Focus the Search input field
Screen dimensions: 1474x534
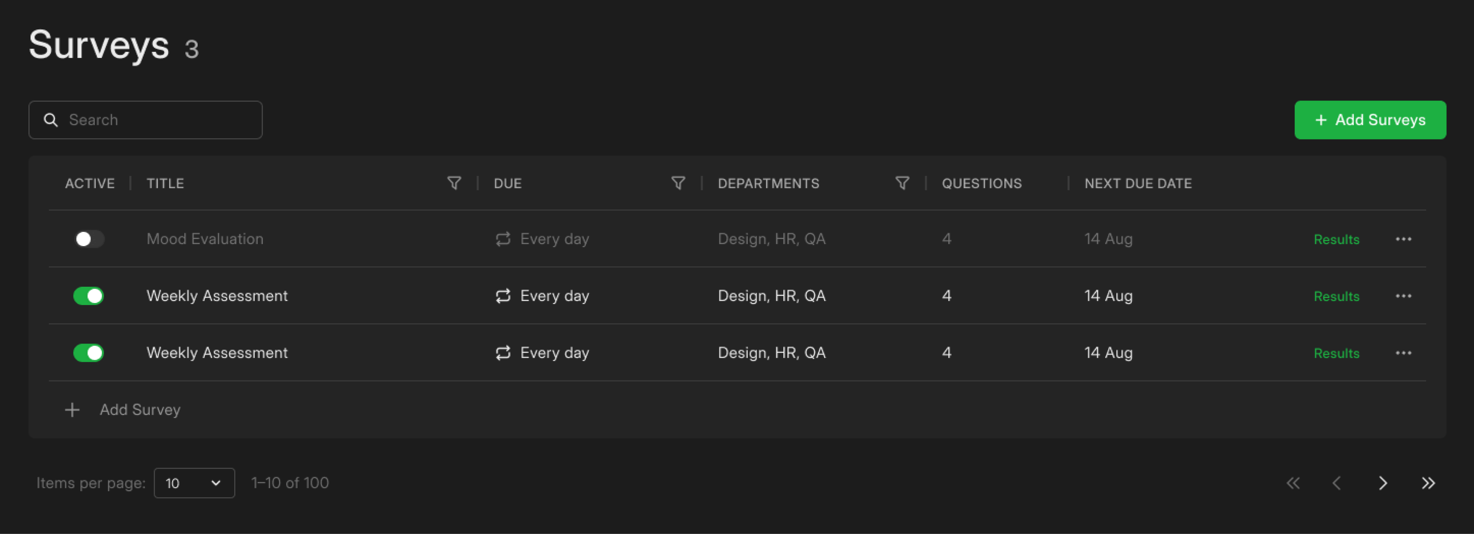[154, 120]
